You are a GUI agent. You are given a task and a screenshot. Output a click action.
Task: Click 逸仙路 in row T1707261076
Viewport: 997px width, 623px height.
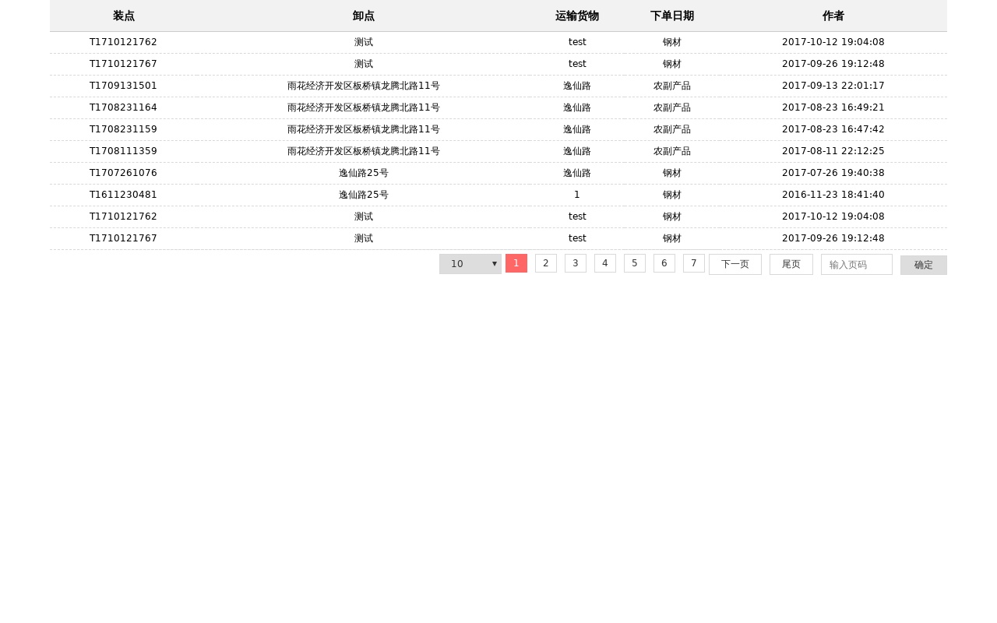tap(577, 173)
